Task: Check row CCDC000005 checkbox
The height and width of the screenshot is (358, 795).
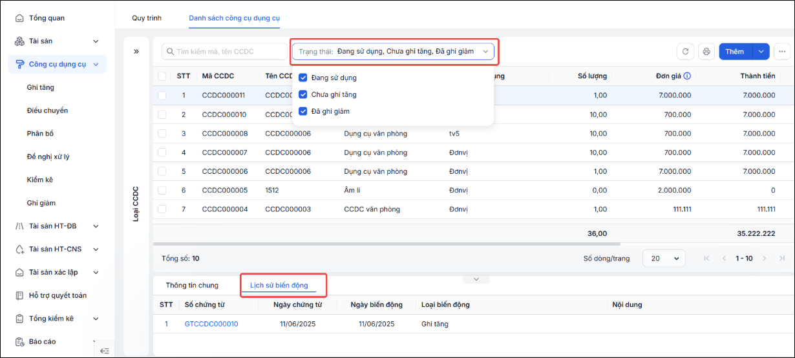Action: pos(162,191)
